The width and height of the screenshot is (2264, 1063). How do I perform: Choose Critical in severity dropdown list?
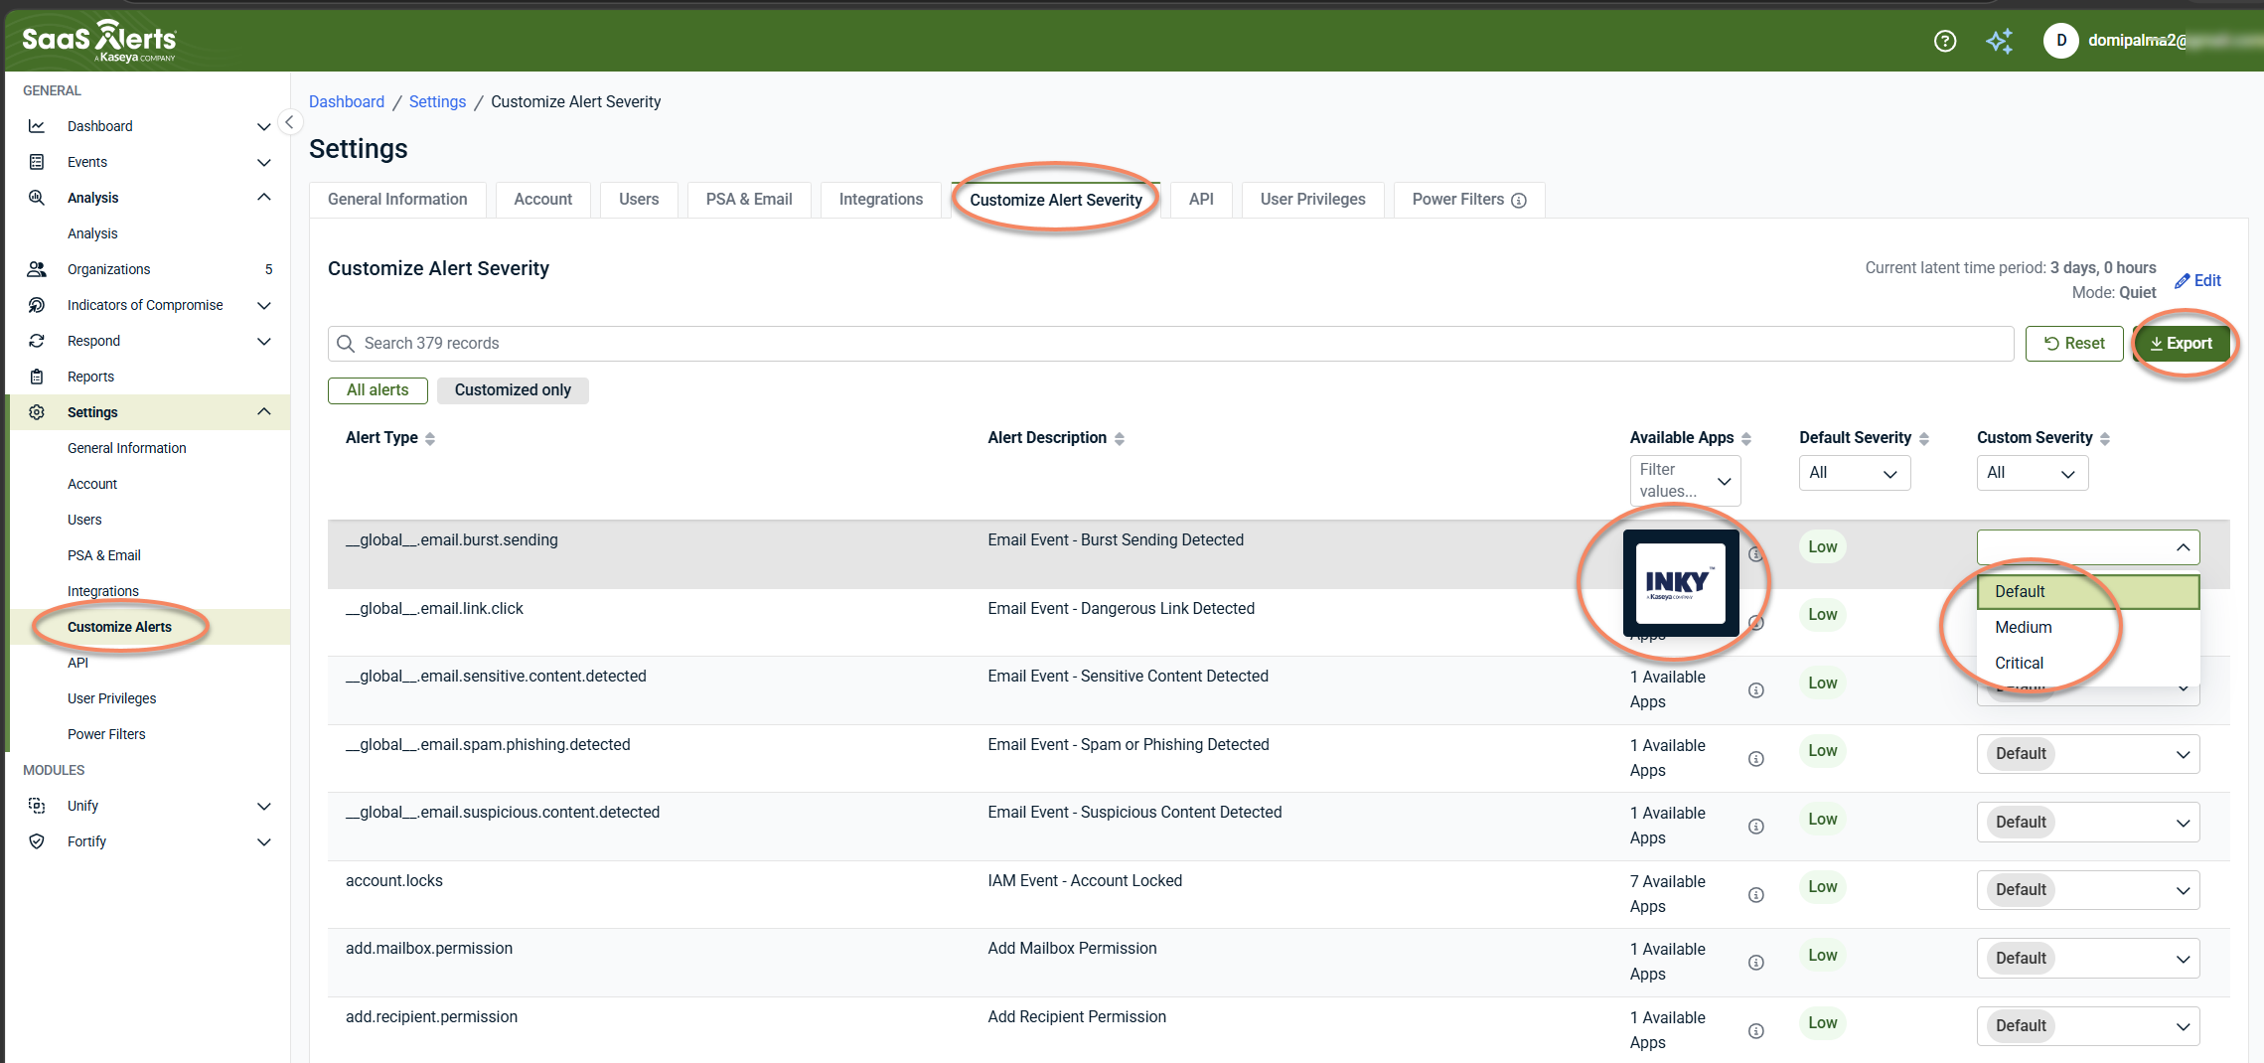(2088, 664)
